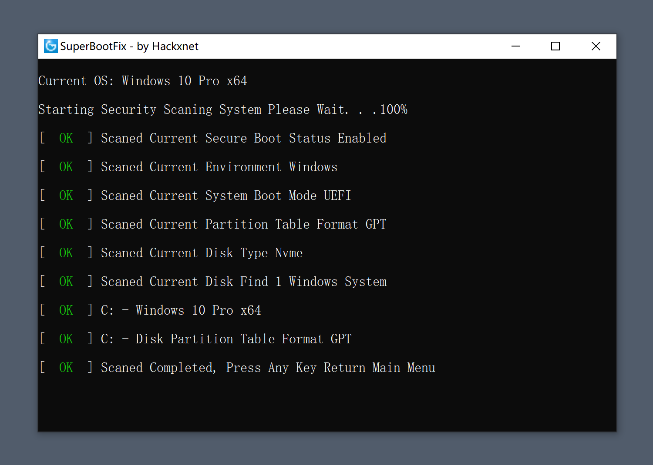This screenshot has width=653, height=465.
Task: Click the SuperBootFix app icon in title bar
Action: [51, 46]
